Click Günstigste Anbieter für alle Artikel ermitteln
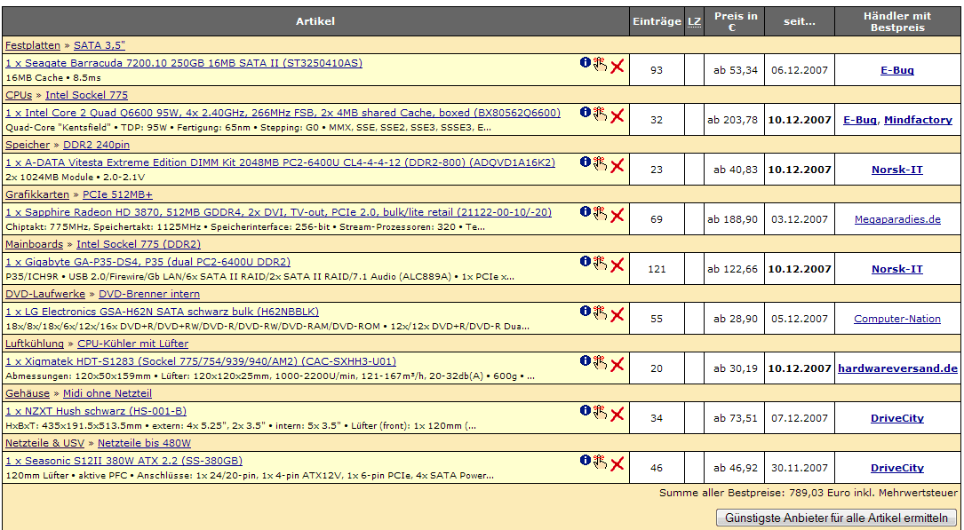Viewport: 964px width, 530px height. click(x=836, y=518)
